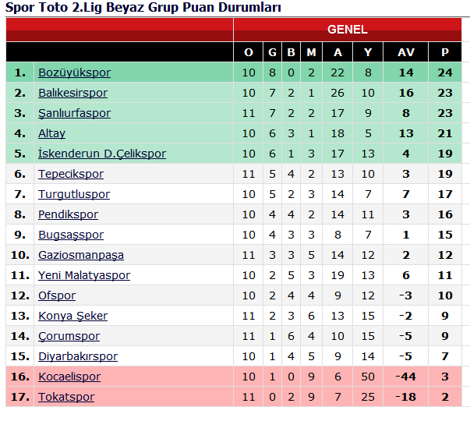Select the Kocaelispor team link
The height and width of the screenshot is (421, 470).
point(69,377)
